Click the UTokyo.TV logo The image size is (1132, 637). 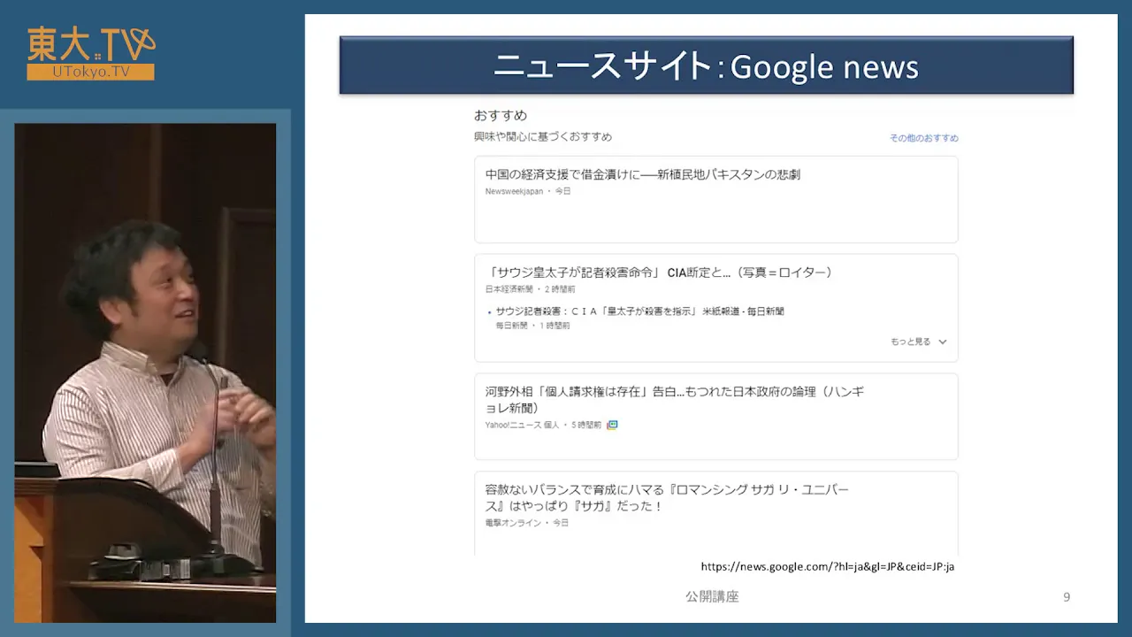(x=91, y=54)
